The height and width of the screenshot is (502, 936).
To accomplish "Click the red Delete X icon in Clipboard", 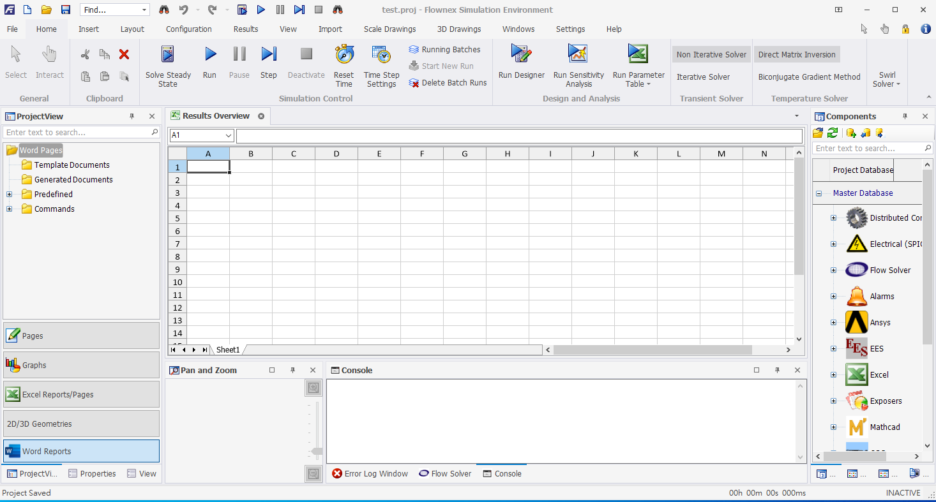I will (125, 55).
